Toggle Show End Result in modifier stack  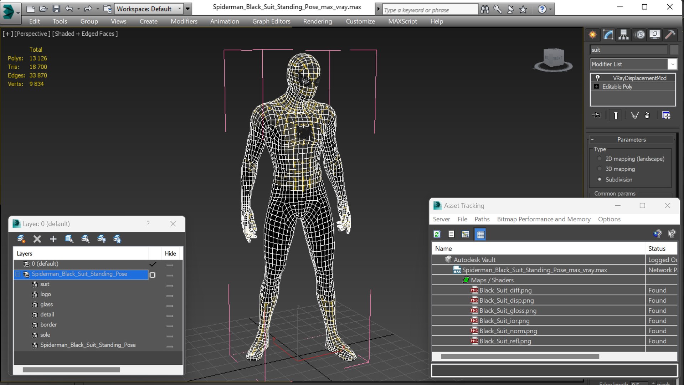(x=616, y=115)
